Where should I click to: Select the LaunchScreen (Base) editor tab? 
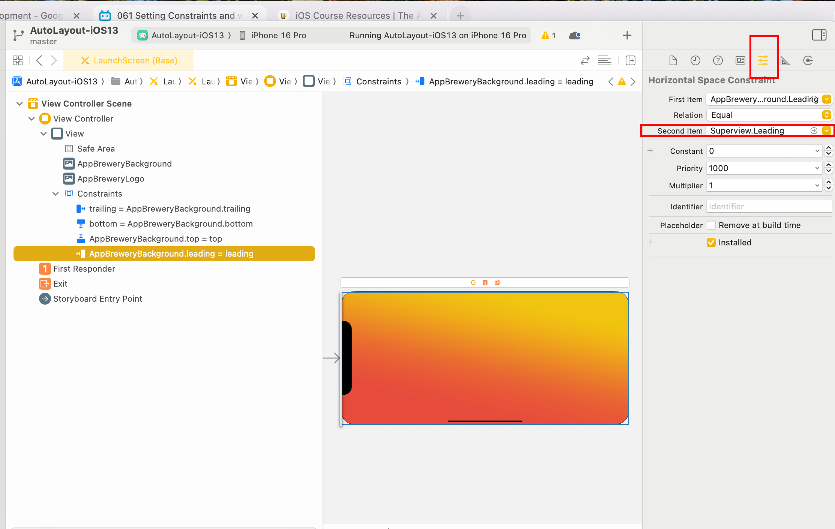click(129, 60)
